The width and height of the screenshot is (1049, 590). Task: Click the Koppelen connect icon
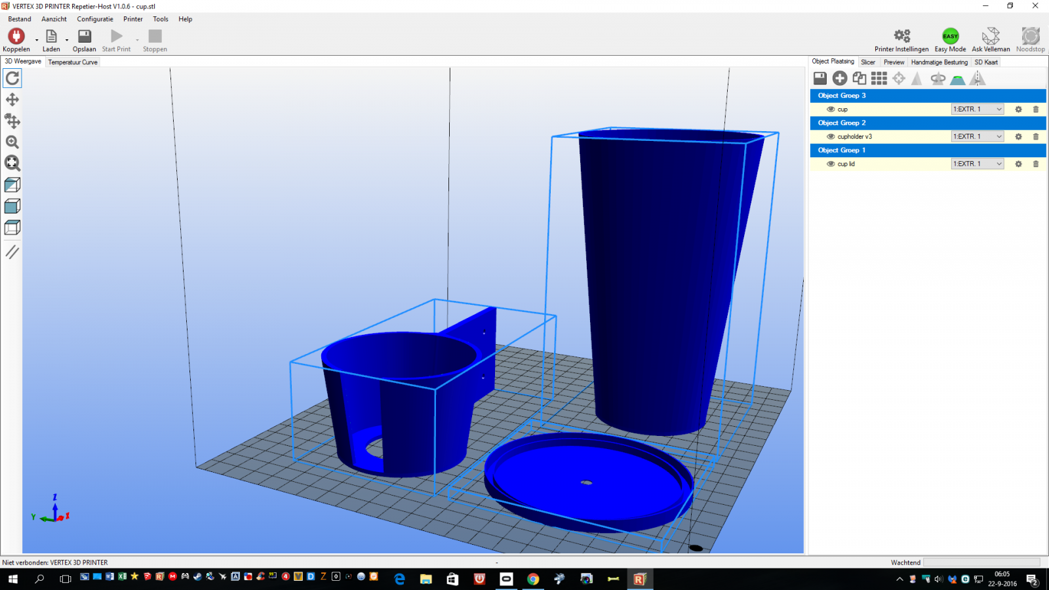pos(16,36)
